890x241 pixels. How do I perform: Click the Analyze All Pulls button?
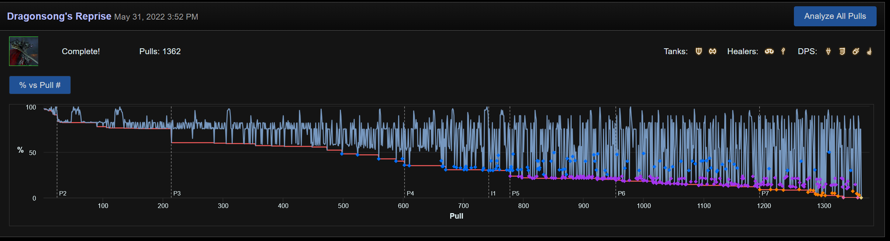point(835,16)
